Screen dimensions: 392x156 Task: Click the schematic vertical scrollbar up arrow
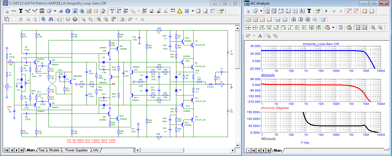click(237, 28)
